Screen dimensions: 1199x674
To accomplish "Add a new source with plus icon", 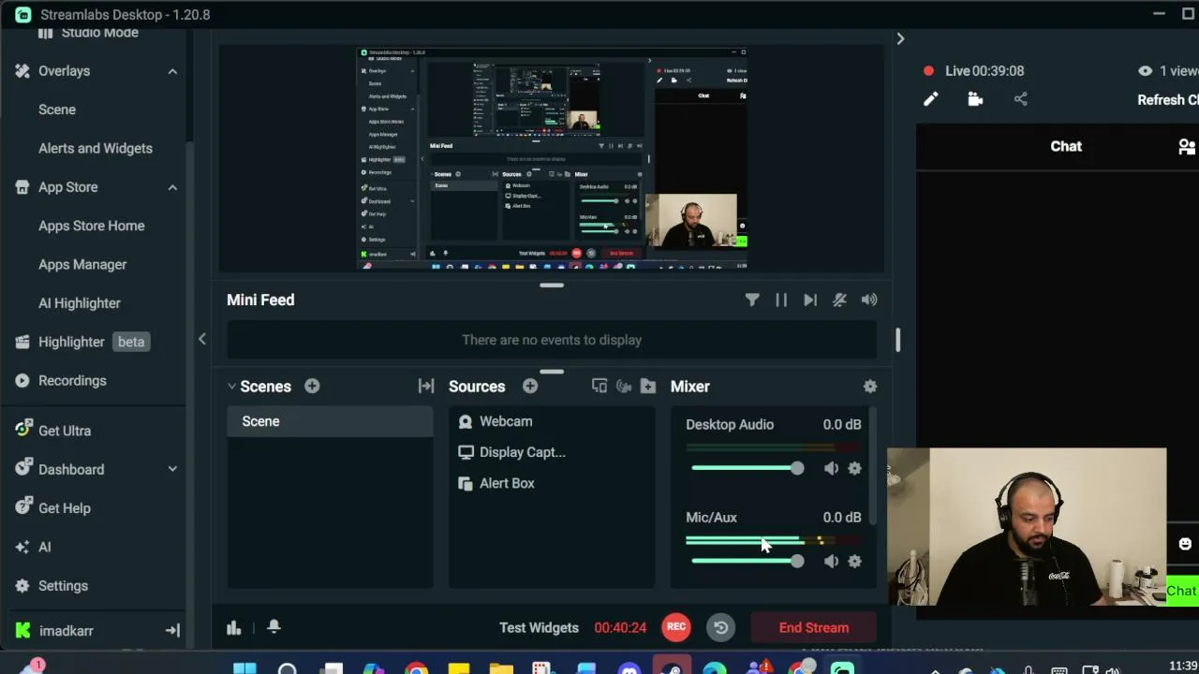I will [530, 386].
